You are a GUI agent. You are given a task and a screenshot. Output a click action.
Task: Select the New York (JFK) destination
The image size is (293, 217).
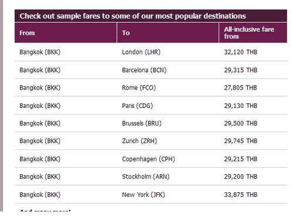coord(144,195)
